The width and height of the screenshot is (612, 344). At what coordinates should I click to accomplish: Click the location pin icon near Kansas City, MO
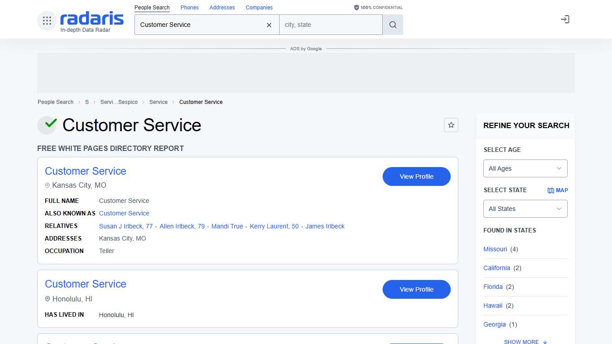click(47, 185)
